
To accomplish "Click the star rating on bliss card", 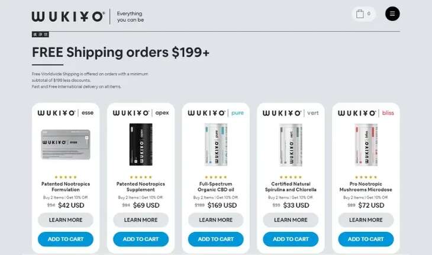I will [366, 177].
